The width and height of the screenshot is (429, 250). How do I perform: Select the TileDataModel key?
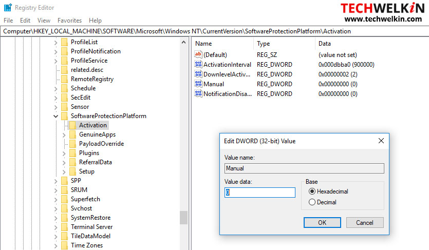point(90,236)
